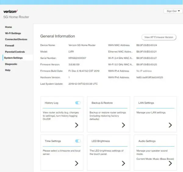Click the LED Brightness card title
Image resolution: width=183 pixels, height=172 pixels.
click(101, 141)
